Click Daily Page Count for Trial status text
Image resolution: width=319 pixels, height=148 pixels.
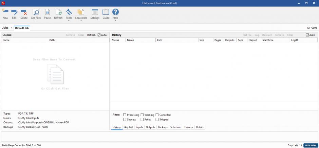[x=22, y=145]
